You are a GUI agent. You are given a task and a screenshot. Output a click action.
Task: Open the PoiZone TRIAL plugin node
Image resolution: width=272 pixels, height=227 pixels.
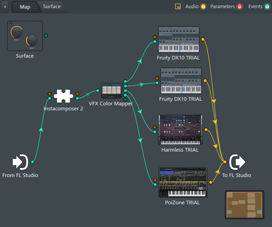tap(183, 183)
